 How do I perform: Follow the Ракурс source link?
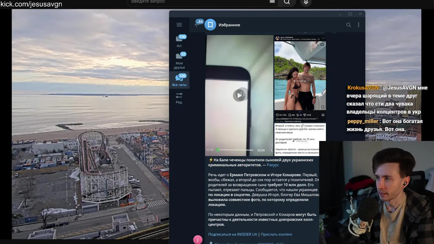273,165
